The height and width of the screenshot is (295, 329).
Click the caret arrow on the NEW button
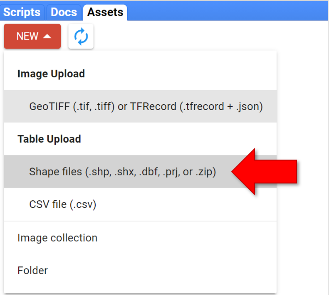(x=47, y=37)
